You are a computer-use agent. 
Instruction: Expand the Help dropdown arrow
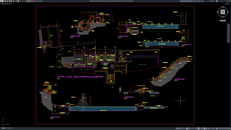[218, 1]
